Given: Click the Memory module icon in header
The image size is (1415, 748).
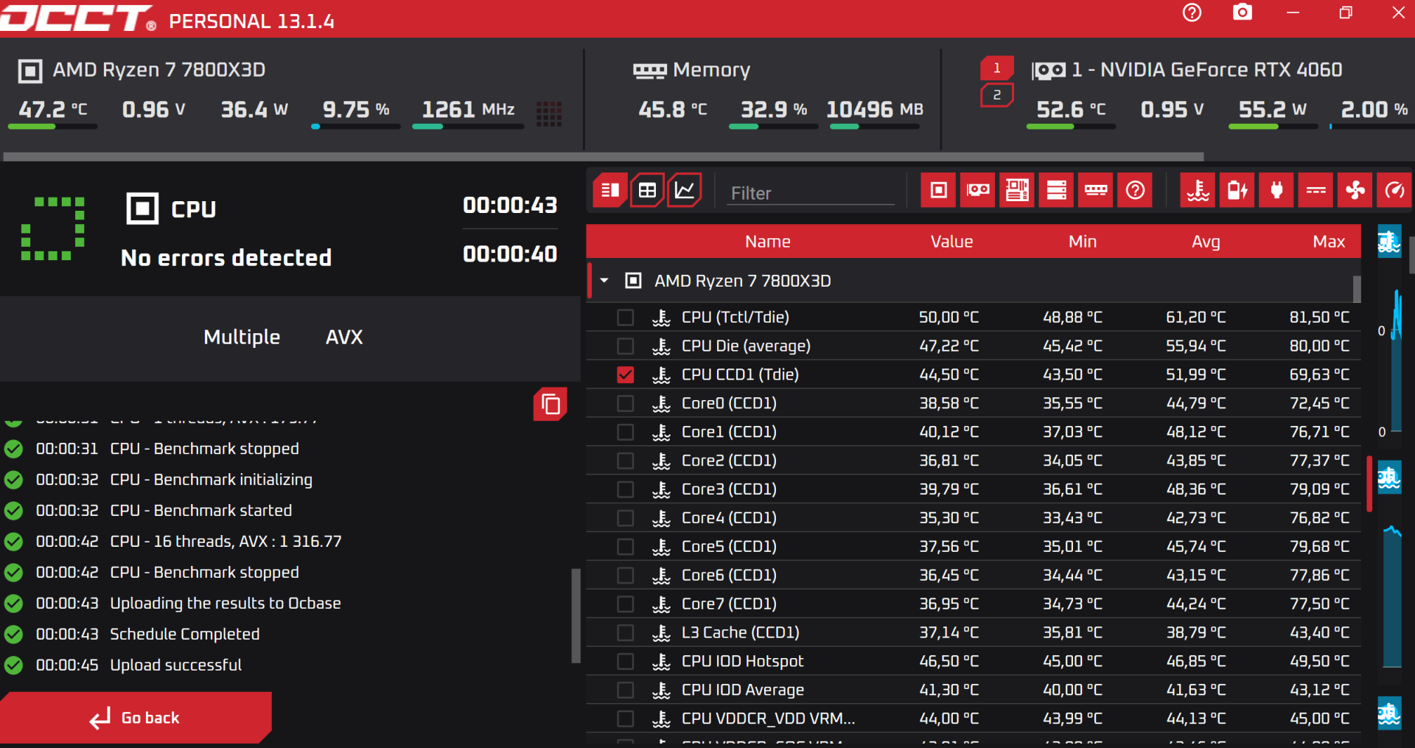Looking at the screenshot, I should (x=649, y=71).
